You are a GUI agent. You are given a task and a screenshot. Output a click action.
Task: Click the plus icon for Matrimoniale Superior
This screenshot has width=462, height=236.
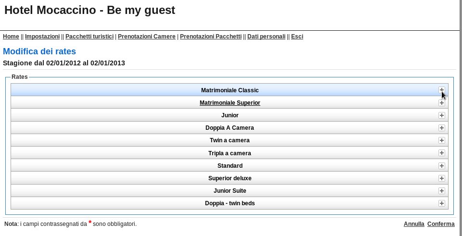click(x=441, y=103)
